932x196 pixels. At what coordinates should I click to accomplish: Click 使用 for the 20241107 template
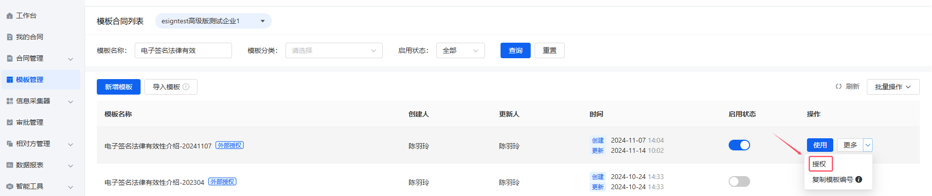[x=820, y=145]
